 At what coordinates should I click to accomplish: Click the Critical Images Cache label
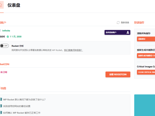pos(146,67)
